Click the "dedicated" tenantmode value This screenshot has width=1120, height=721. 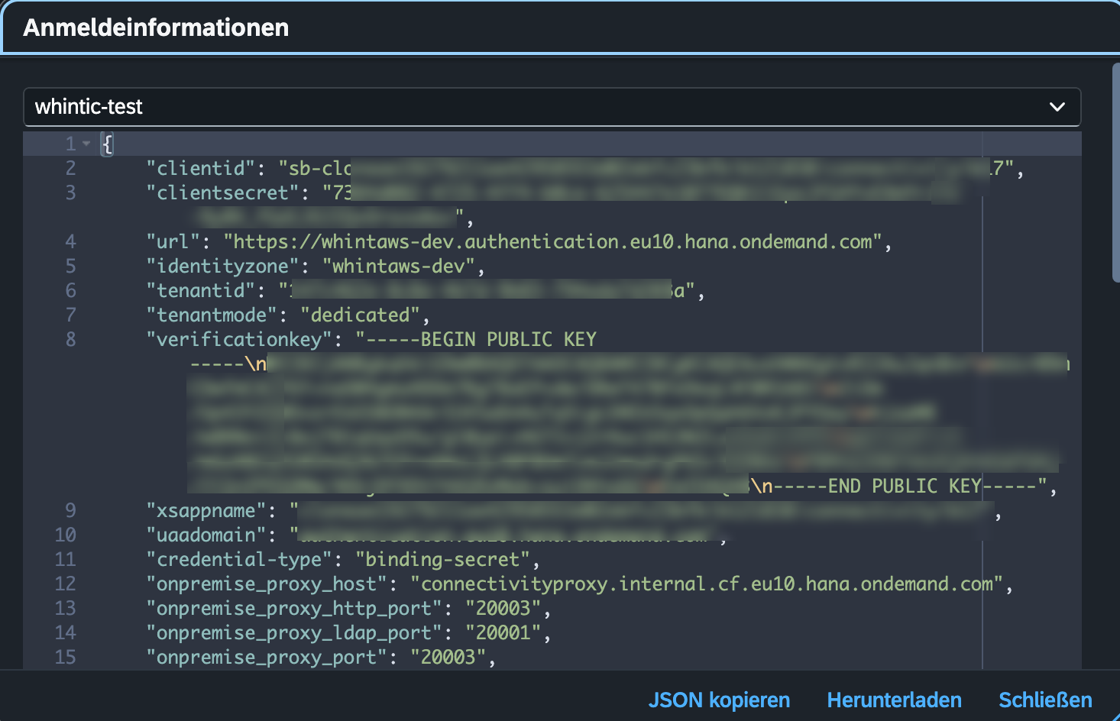point(360,315)
